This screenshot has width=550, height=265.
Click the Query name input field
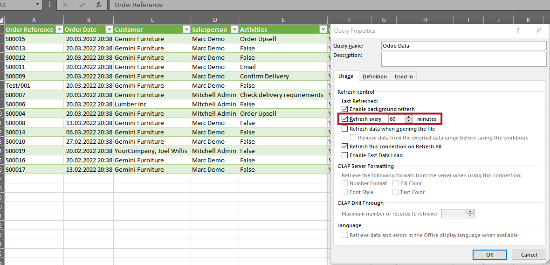(x=463, y=46)
